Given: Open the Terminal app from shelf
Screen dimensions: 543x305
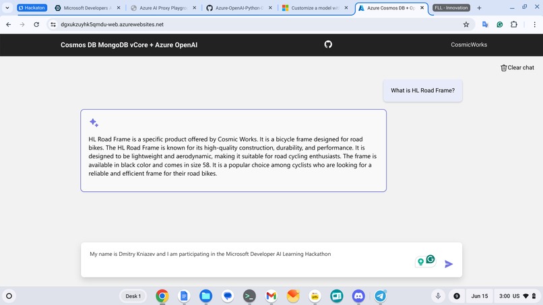Looking at the screenshot, I should point(249,296).
